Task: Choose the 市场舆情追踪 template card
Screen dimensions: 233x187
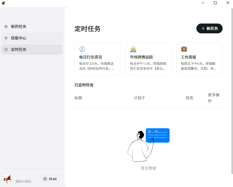Action: click(x=148, y=59)
